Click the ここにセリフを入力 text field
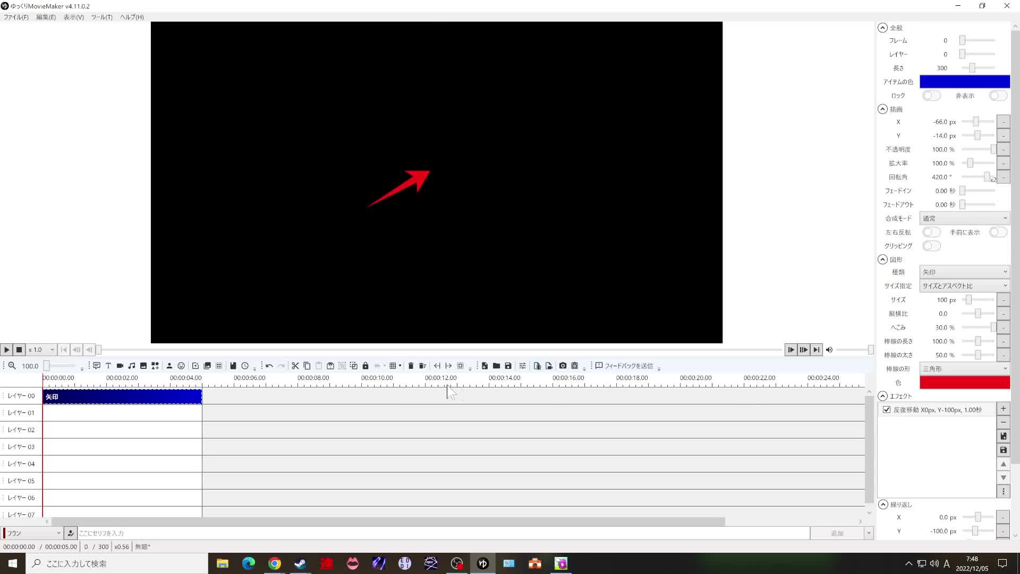This screenshot has height=574, width=1020. point(441,533)
